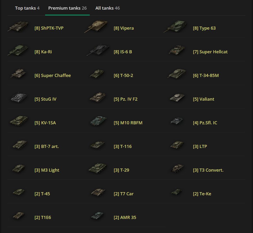Open the [2] Te-Ke tank link

point(202,194)
